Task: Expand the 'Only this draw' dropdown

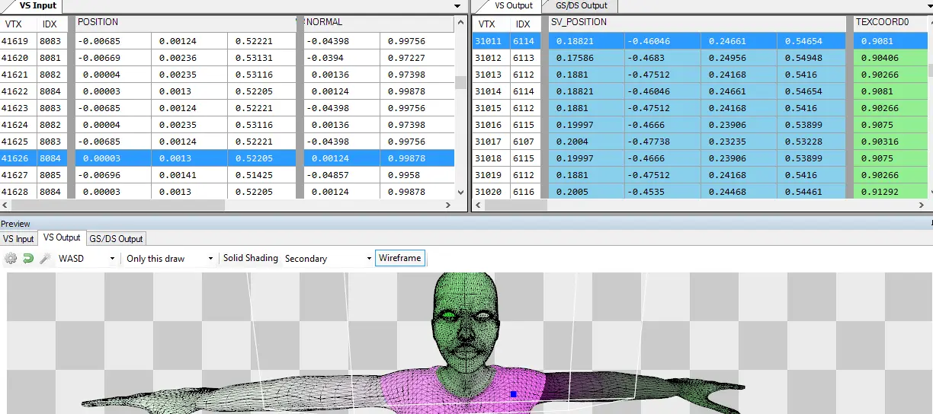Action: point(169,259)
